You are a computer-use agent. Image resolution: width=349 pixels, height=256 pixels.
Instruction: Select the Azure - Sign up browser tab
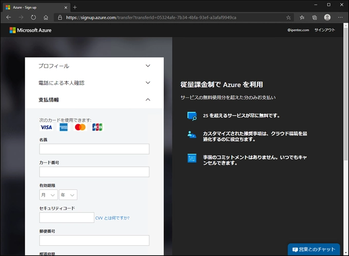[x=37, y=7]
